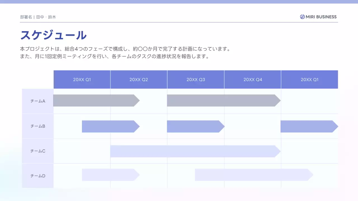Click the project description paragraph text
358x201 pixels.
(x=125, y=52)
